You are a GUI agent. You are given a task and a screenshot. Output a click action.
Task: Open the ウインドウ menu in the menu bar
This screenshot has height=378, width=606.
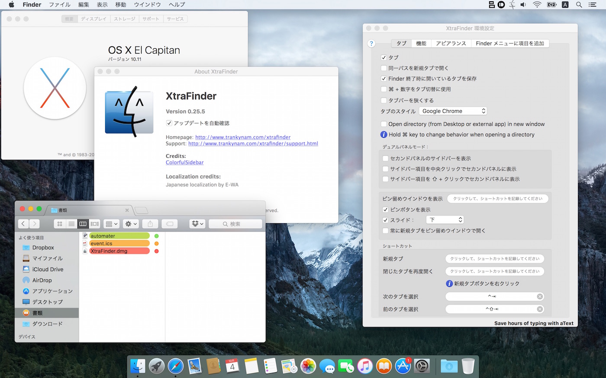click(148, 5)
